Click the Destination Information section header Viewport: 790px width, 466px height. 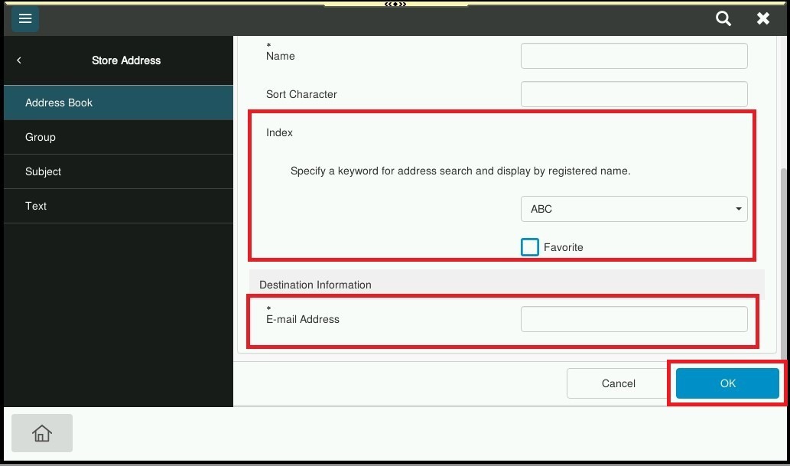(x=315, y=285)
